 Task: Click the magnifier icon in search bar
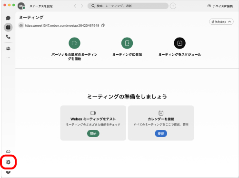point(93,6)
